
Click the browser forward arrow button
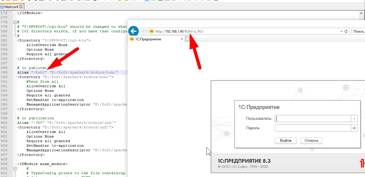coord(144,31)
